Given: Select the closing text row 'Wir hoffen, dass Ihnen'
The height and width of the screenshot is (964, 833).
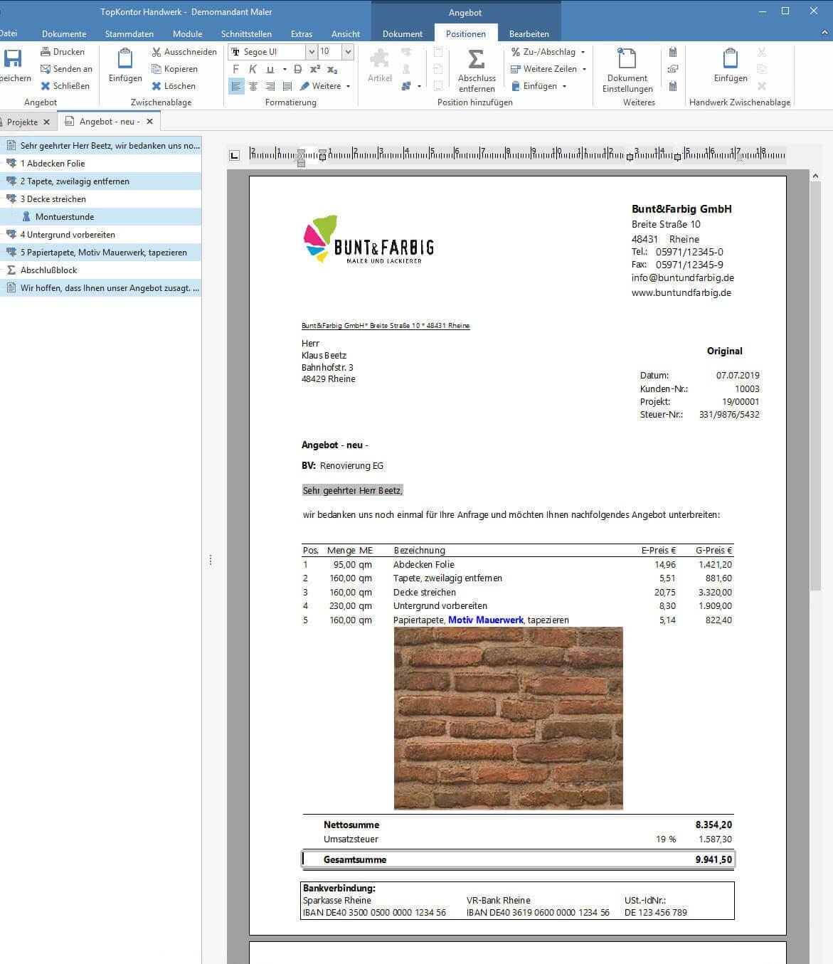Looking at the screenshot, I should pos(100,288).
